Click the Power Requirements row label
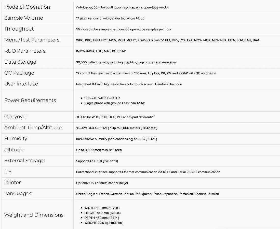The image size is (280, 229). pyautogui.click(x=30, y=101)
